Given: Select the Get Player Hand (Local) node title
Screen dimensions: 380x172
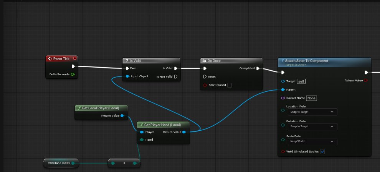Looking at the screenshot, I should 162,125.
